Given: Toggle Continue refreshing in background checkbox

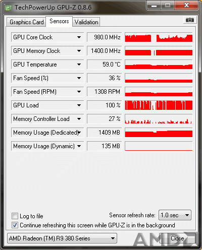Looking at the screenshot, I should coord(15,225).
